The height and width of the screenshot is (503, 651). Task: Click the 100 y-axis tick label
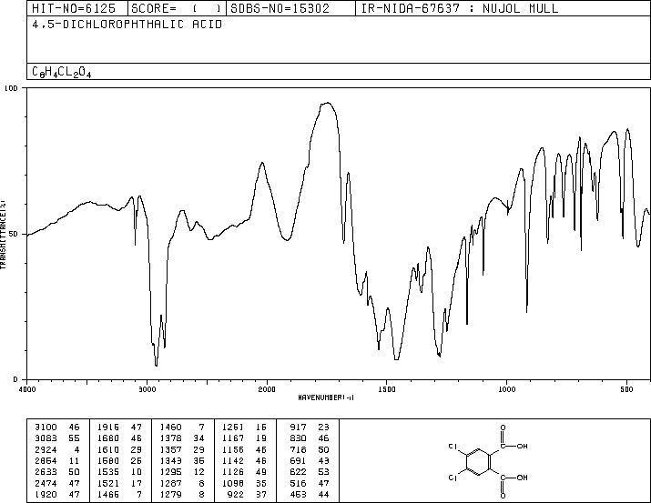(11, 88)
